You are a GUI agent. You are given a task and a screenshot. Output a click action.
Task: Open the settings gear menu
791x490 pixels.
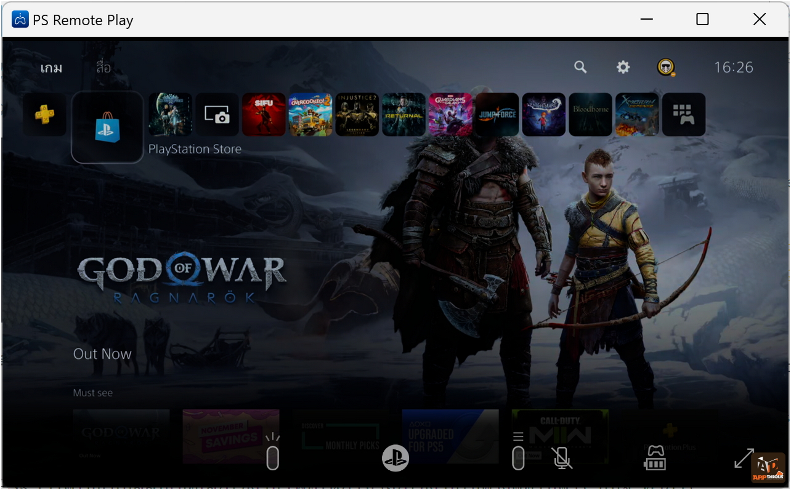[x=623, y=67]
